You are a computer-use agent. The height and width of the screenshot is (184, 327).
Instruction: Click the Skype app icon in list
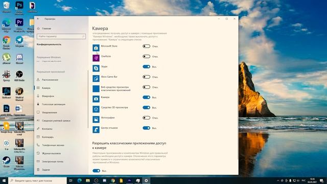point(96,68)
